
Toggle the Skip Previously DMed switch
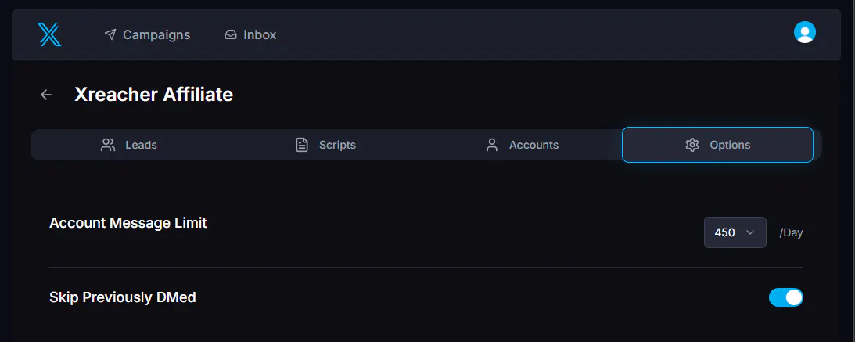[x=785, y=297]
